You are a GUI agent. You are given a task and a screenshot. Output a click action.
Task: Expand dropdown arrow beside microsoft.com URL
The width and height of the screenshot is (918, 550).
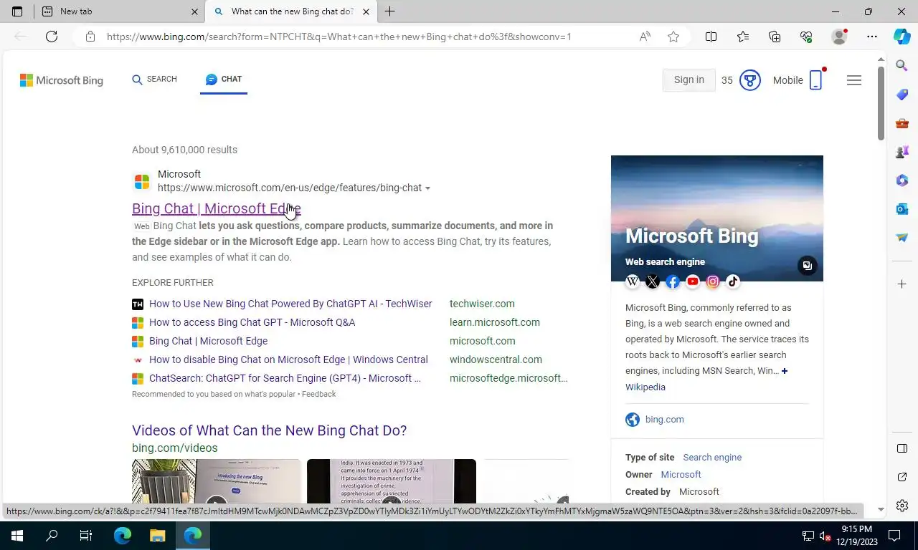coord(427,188)
